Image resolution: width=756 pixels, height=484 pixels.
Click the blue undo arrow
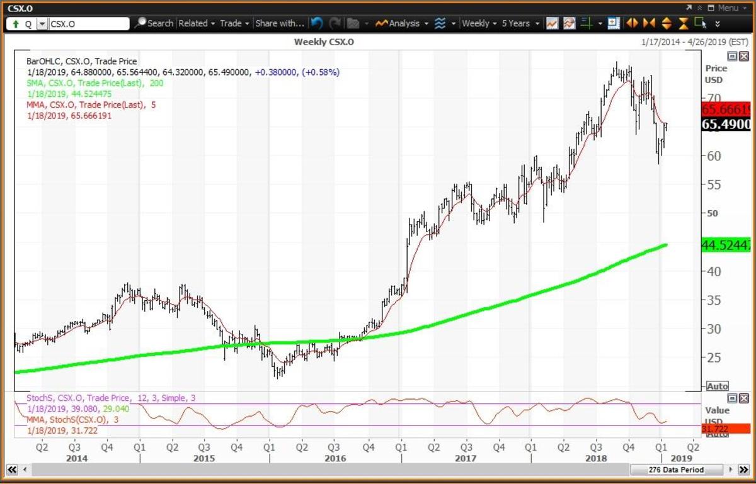316,23
